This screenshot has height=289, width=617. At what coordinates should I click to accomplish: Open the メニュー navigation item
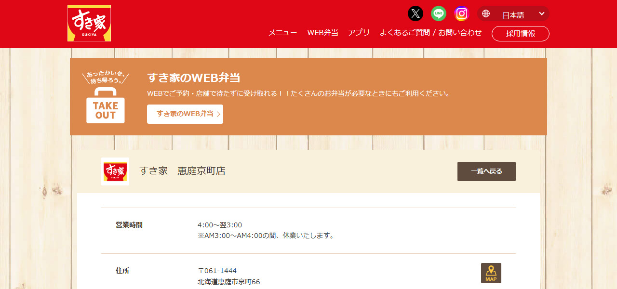(x=282, y=33)
